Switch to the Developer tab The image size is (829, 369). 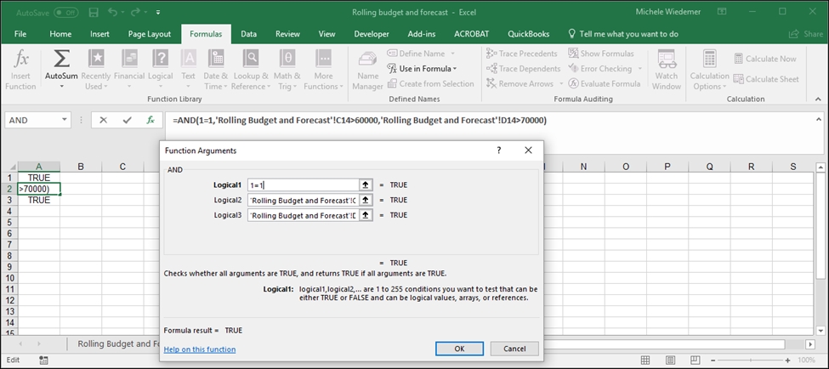coord(372,34)
